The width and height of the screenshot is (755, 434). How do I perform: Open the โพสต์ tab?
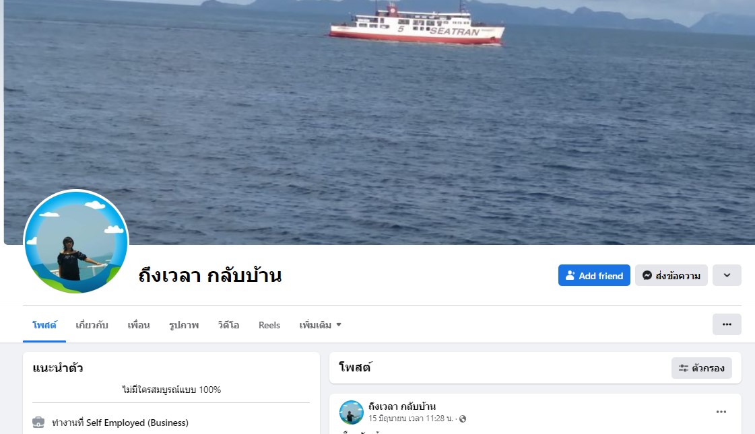(x=44, y=325)
